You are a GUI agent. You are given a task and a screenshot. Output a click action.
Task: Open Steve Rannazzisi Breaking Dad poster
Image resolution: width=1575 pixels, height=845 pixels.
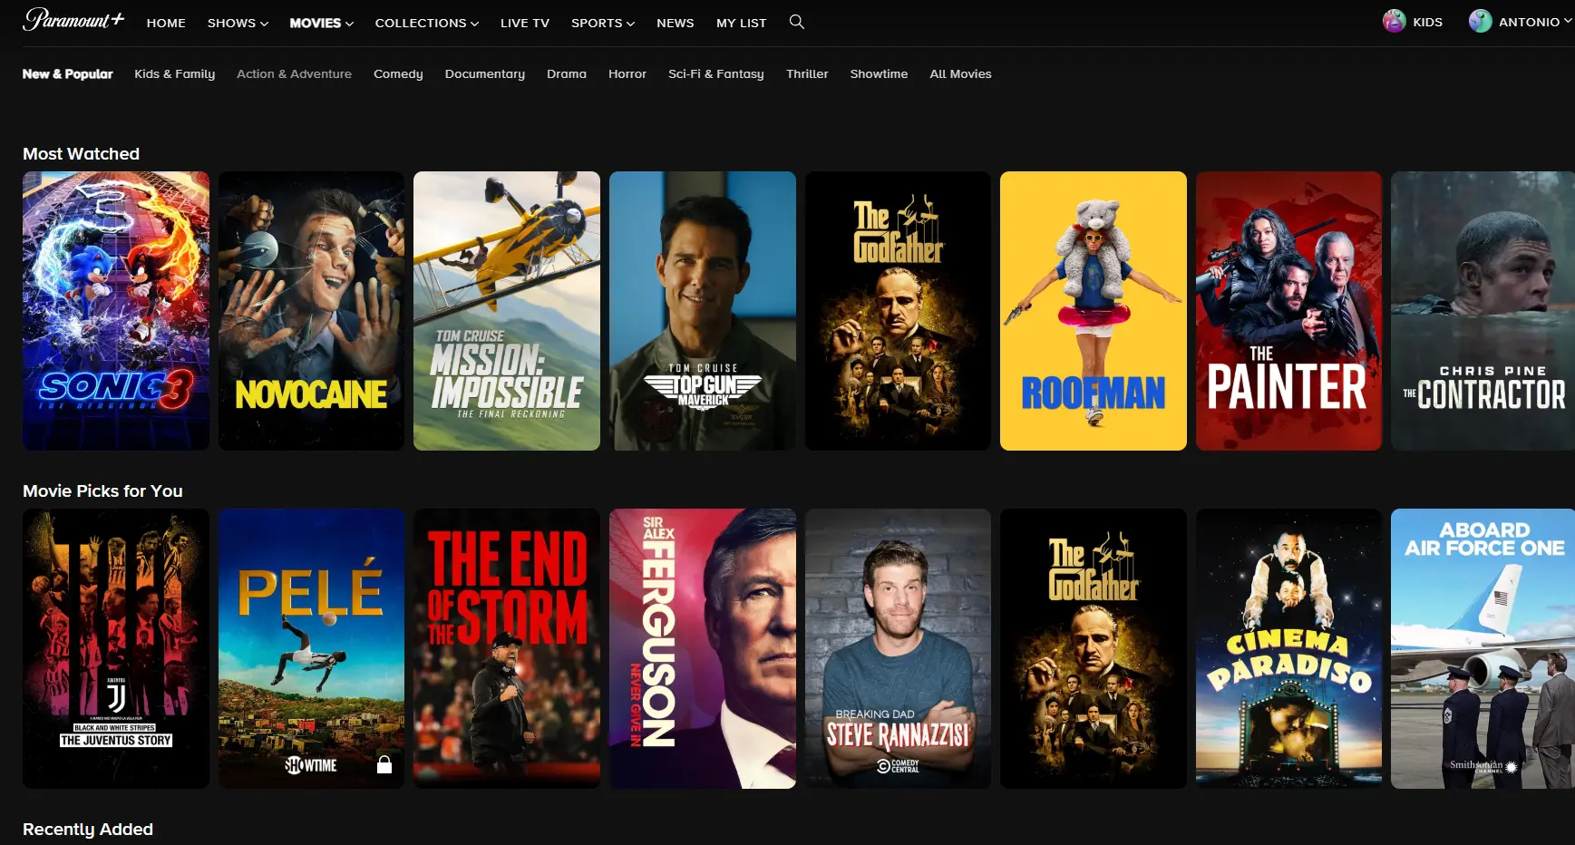(x=898, y=648)
